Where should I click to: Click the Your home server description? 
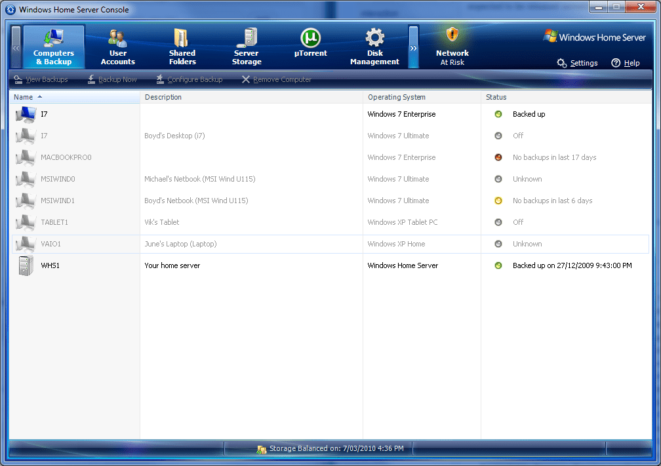point(172,266)
